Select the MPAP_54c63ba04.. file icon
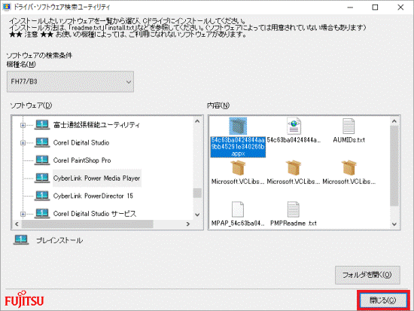Screen dimensions: 414x311 click(x=238, y=209)
